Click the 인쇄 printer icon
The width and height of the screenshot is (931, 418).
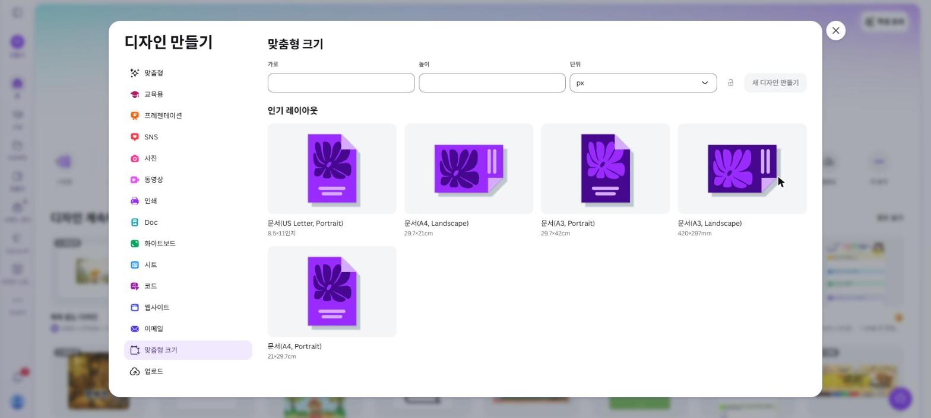click(x=135, y=201)
